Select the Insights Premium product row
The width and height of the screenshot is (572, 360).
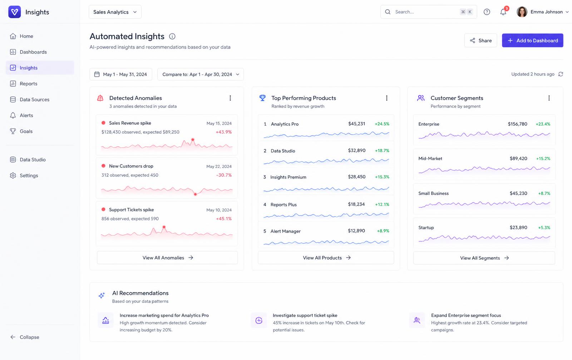[326, 181]
